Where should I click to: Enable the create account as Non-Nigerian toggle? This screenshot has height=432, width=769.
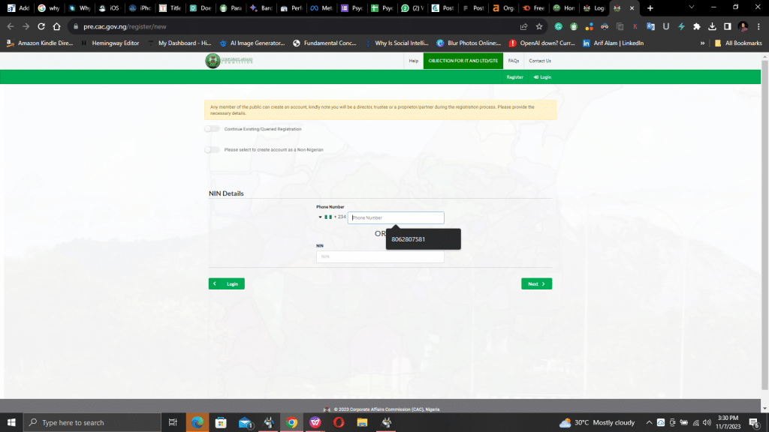point(213,150)
